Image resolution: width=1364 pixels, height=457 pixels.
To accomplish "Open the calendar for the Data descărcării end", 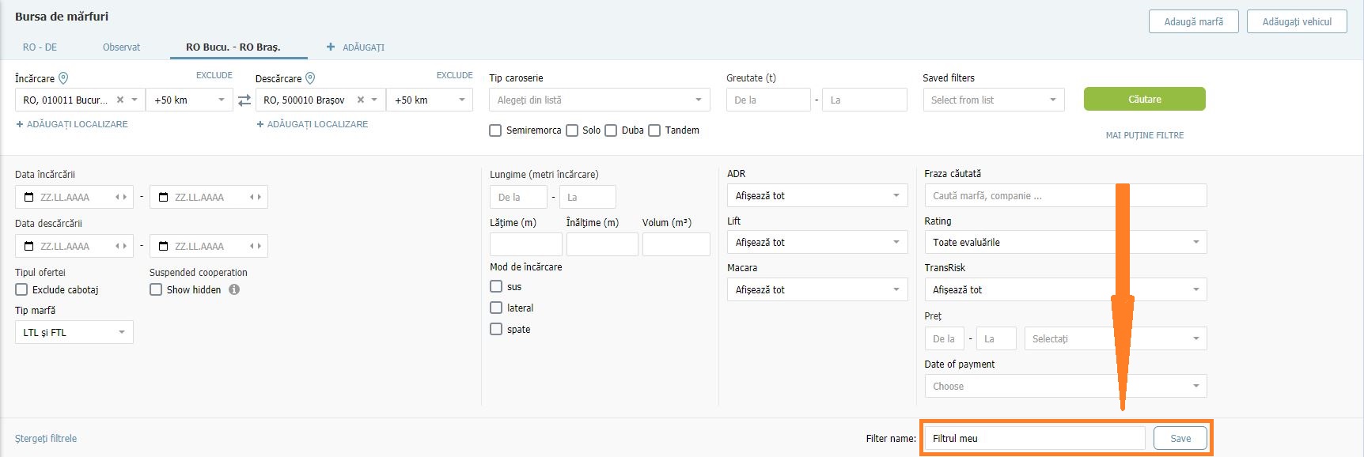I will (x=164, y=246).
